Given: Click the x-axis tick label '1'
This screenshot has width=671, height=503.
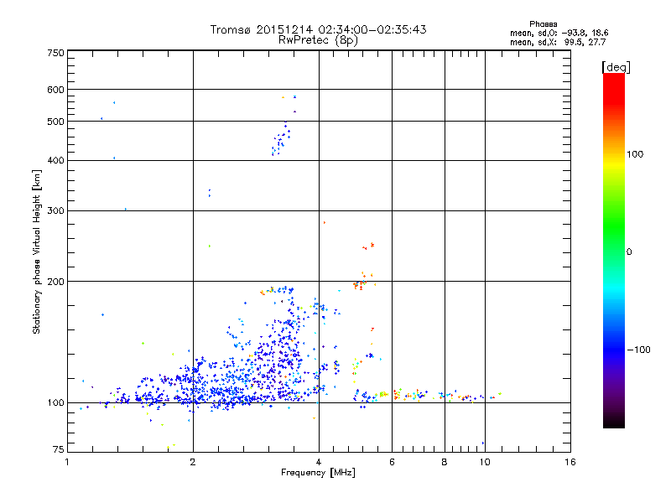Looking at the screenshot, I should [67, 462].
